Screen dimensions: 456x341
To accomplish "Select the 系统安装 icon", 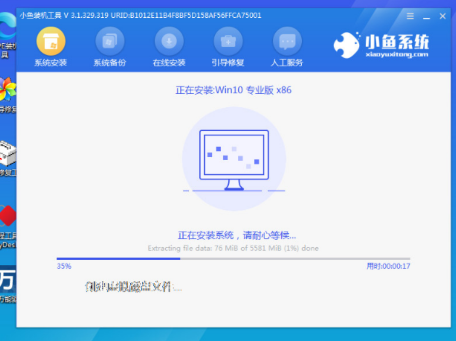I will 51,41.
